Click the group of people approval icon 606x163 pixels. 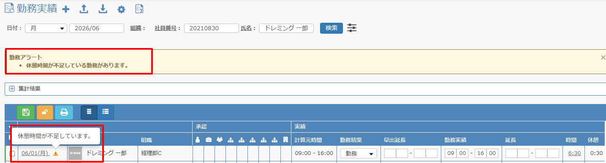(x=220, y=140)
